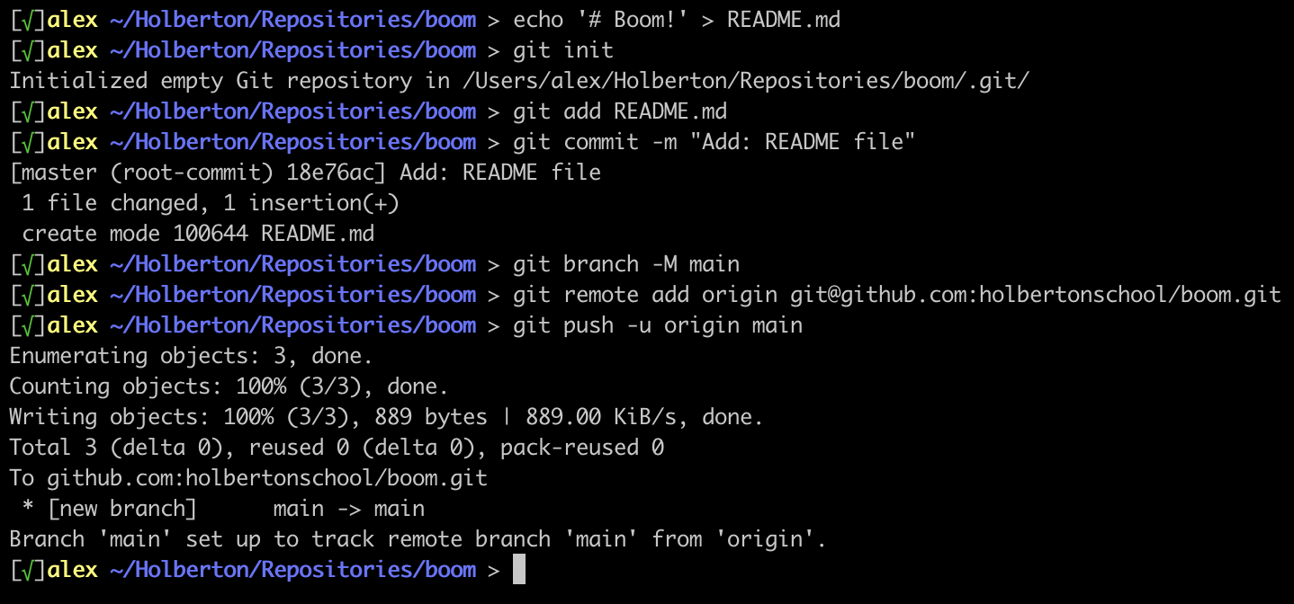
Task: Click the '[new branch]' label
Action: point(121,509)
